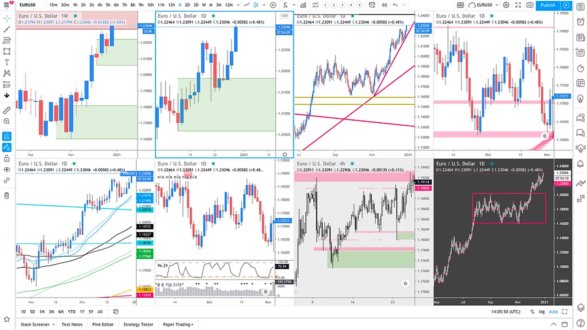The height and width of the screenshot is (330, 587).
Task: Select the Measure ruler tool
Action: click(6, 110)
